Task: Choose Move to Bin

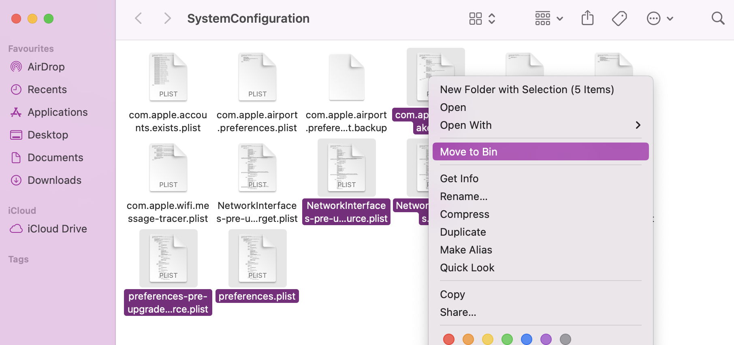Action: 540,152
